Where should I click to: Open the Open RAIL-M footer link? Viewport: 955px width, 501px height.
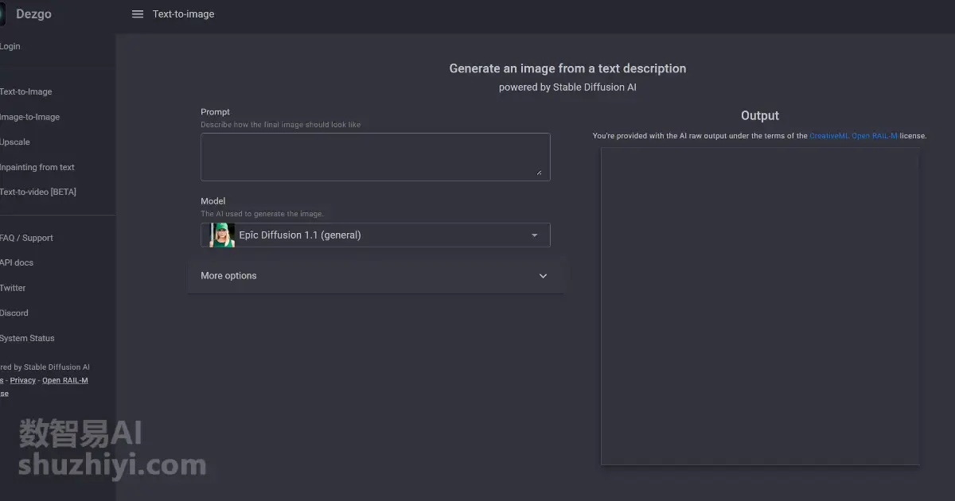[65, 380]
